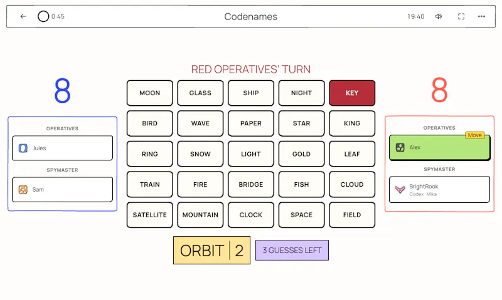Click the red team score 8
Image resolution: width=502 pixels, height=300 pixels.
point(439,90)
